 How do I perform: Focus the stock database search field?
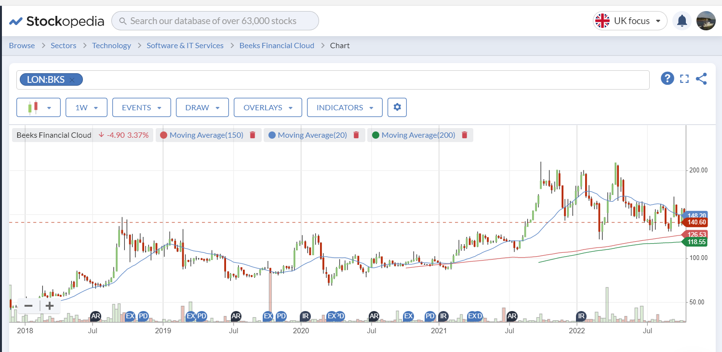click(x=215, y=21)
